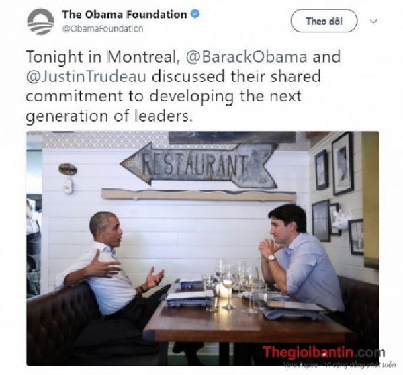Image resolution: width=403 pixels, height=375 pixels.
Task: Click the small oval ornament on left wall
Action: (x=68, y=169)
